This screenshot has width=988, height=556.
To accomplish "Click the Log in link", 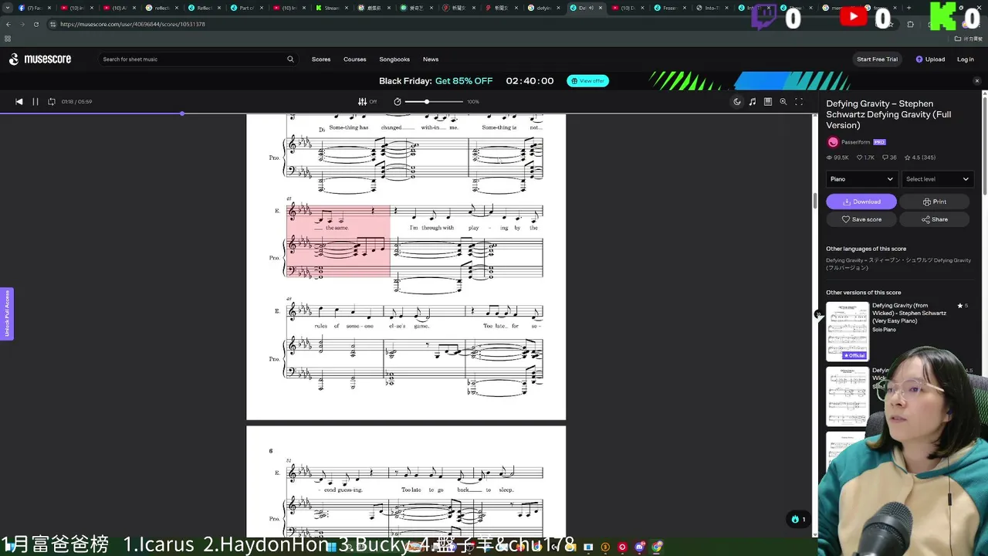I will (x=966, y=59).
